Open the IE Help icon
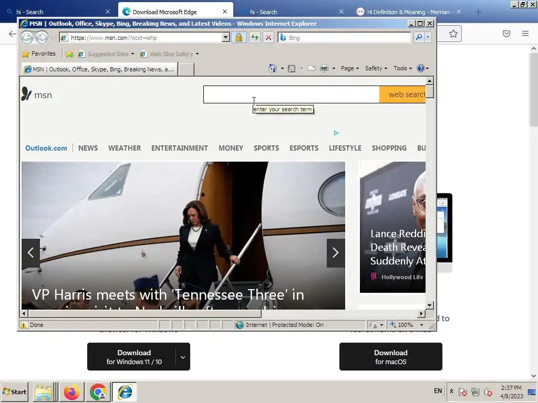Screen dimensions: 538x403 (420, 68)
